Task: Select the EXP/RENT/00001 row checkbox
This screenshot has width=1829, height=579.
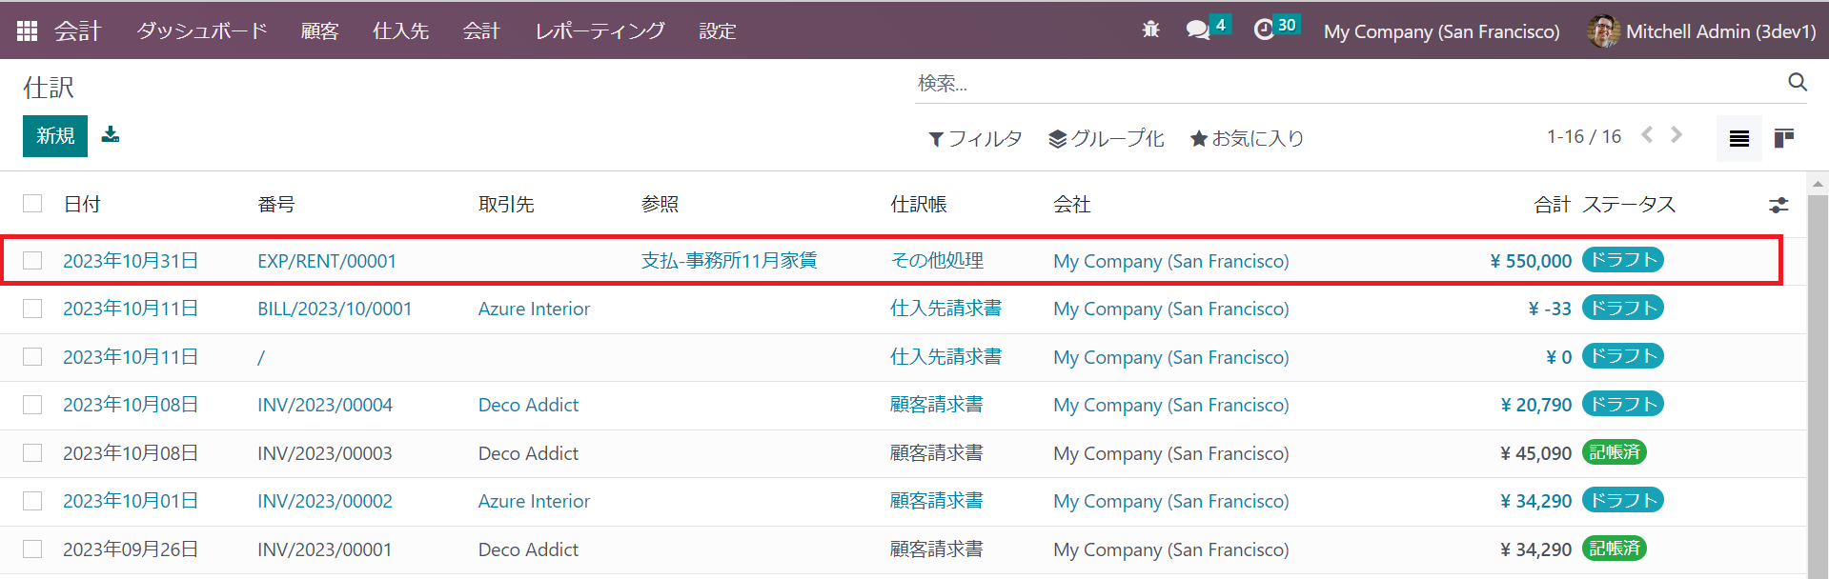Action: 33,261
